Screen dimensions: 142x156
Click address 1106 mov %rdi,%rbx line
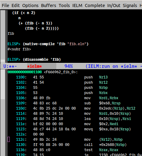coord(67,98)
